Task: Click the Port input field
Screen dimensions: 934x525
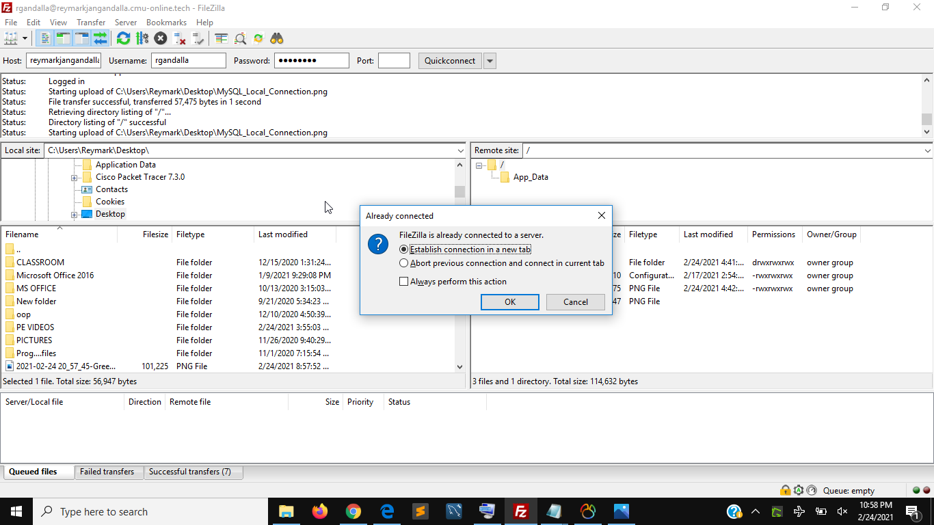Action: tap(394, 61)
